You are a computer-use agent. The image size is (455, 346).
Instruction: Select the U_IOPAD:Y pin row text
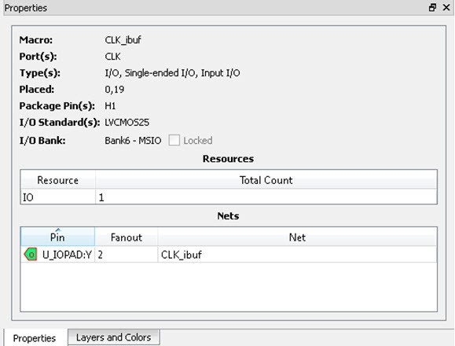click(67, 255)
